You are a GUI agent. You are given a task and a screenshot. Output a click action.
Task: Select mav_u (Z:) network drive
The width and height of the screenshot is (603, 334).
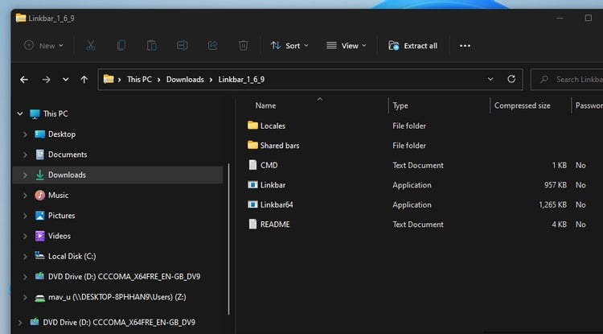[x=117, y=297]
